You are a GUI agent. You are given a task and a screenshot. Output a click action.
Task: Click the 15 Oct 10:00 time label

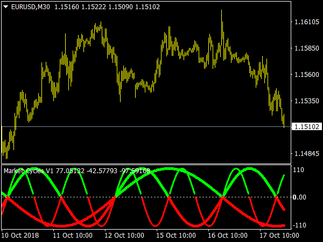(176, 236)
